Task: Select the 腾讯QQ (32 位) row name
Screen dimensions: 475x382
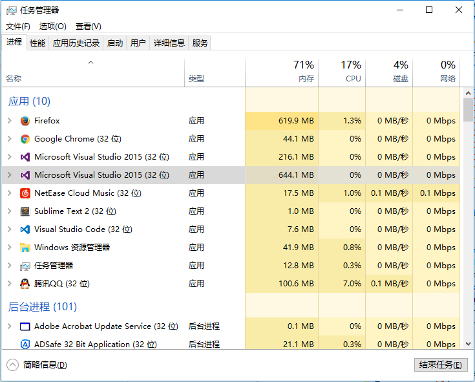Action: coord(62,284)
